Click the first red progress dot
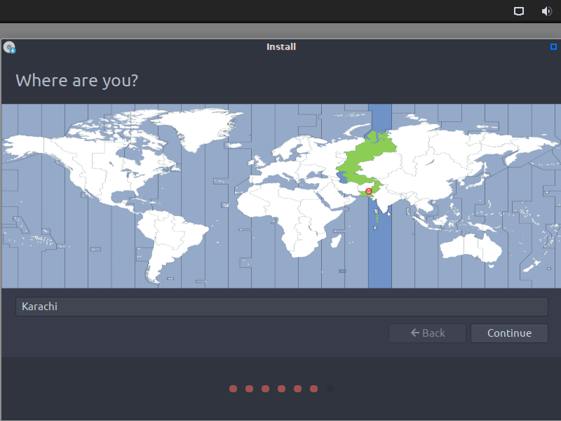This screenshot has height=421, width=561. pos(232,389)
